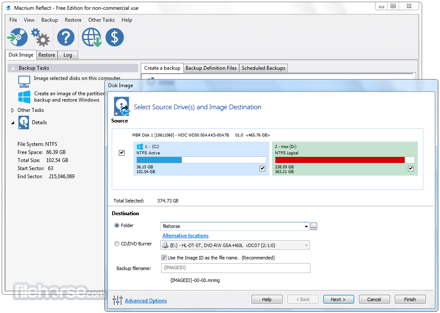The image size is (440, 313).
Task: Click the globe download updates icon
Action: (x=92, y=37)
